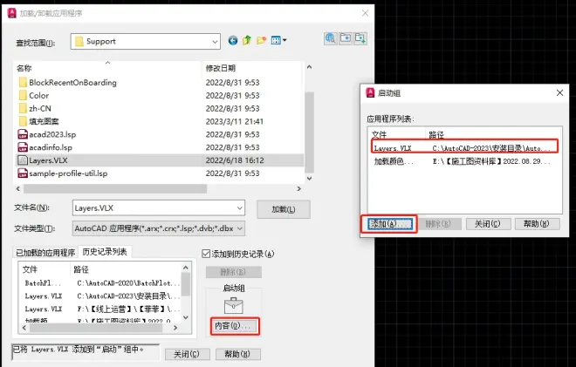Click the history list vertical scrollbar
Image resolution: width=576 pixels, height=367 pixels.
186,285
